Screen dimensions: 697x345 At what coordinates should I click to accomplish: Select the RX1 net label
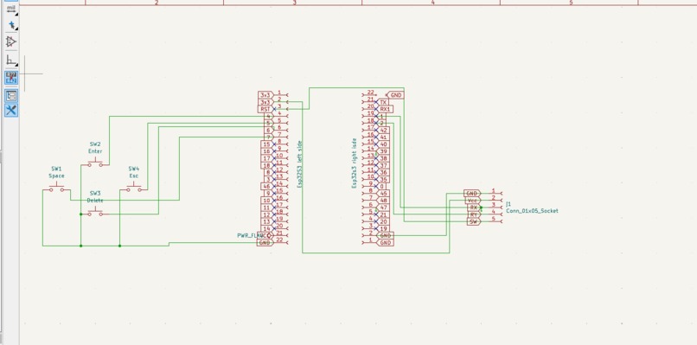[x=385, y=109]
